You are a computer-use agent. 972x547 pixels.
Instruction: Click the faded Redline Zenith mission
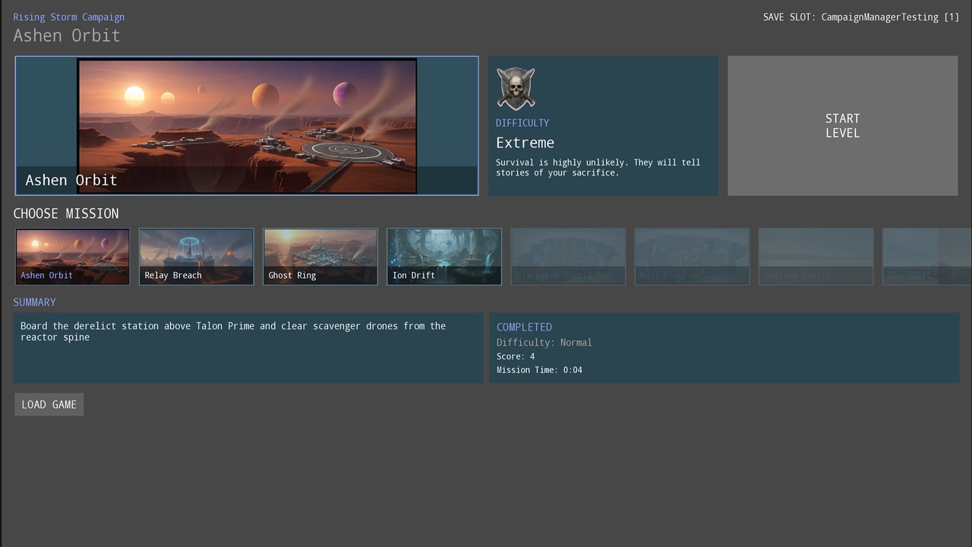click(x=816, y=257)
